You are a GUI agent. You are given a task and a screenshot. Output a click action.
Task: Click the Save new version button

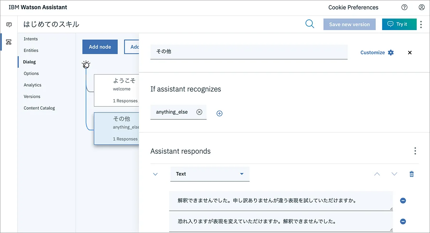[349, 24]
